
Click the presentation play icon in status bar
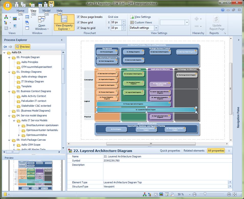tap(167, 194)
